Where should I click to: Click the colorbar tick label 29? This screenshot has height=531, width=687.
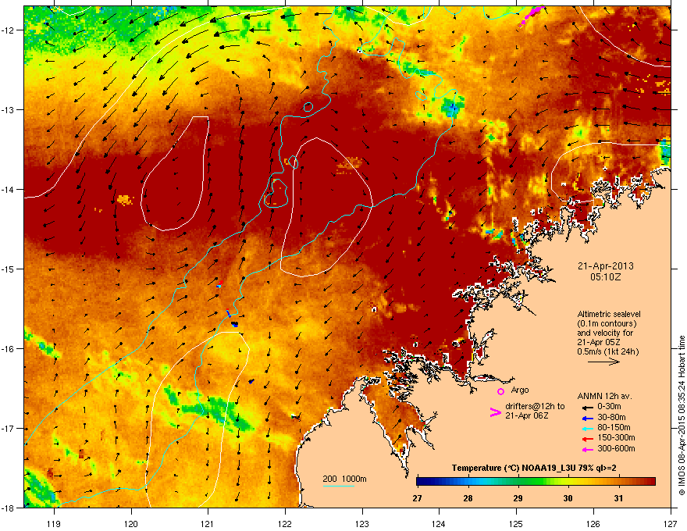coord(518,498)
